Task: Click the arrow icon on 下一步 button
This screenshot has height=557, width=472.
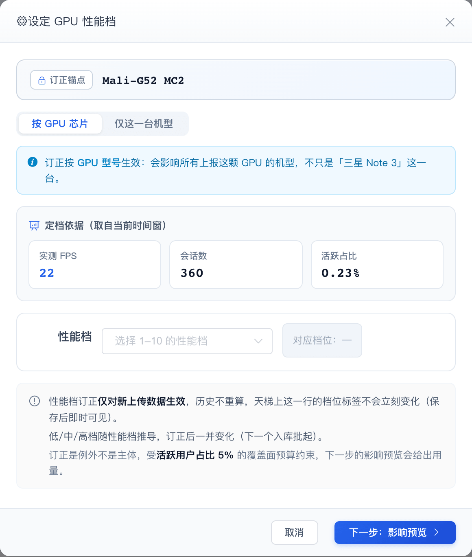Action: point(437,532)
